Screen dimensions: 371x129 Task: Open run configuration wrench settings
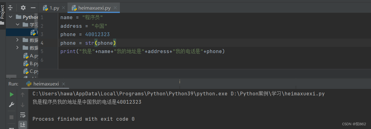(11, 105)
